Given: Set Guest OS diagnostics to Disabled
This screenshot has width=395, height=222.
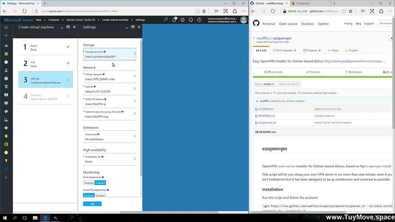Looking at the screenshot, I should click(89, 195).
